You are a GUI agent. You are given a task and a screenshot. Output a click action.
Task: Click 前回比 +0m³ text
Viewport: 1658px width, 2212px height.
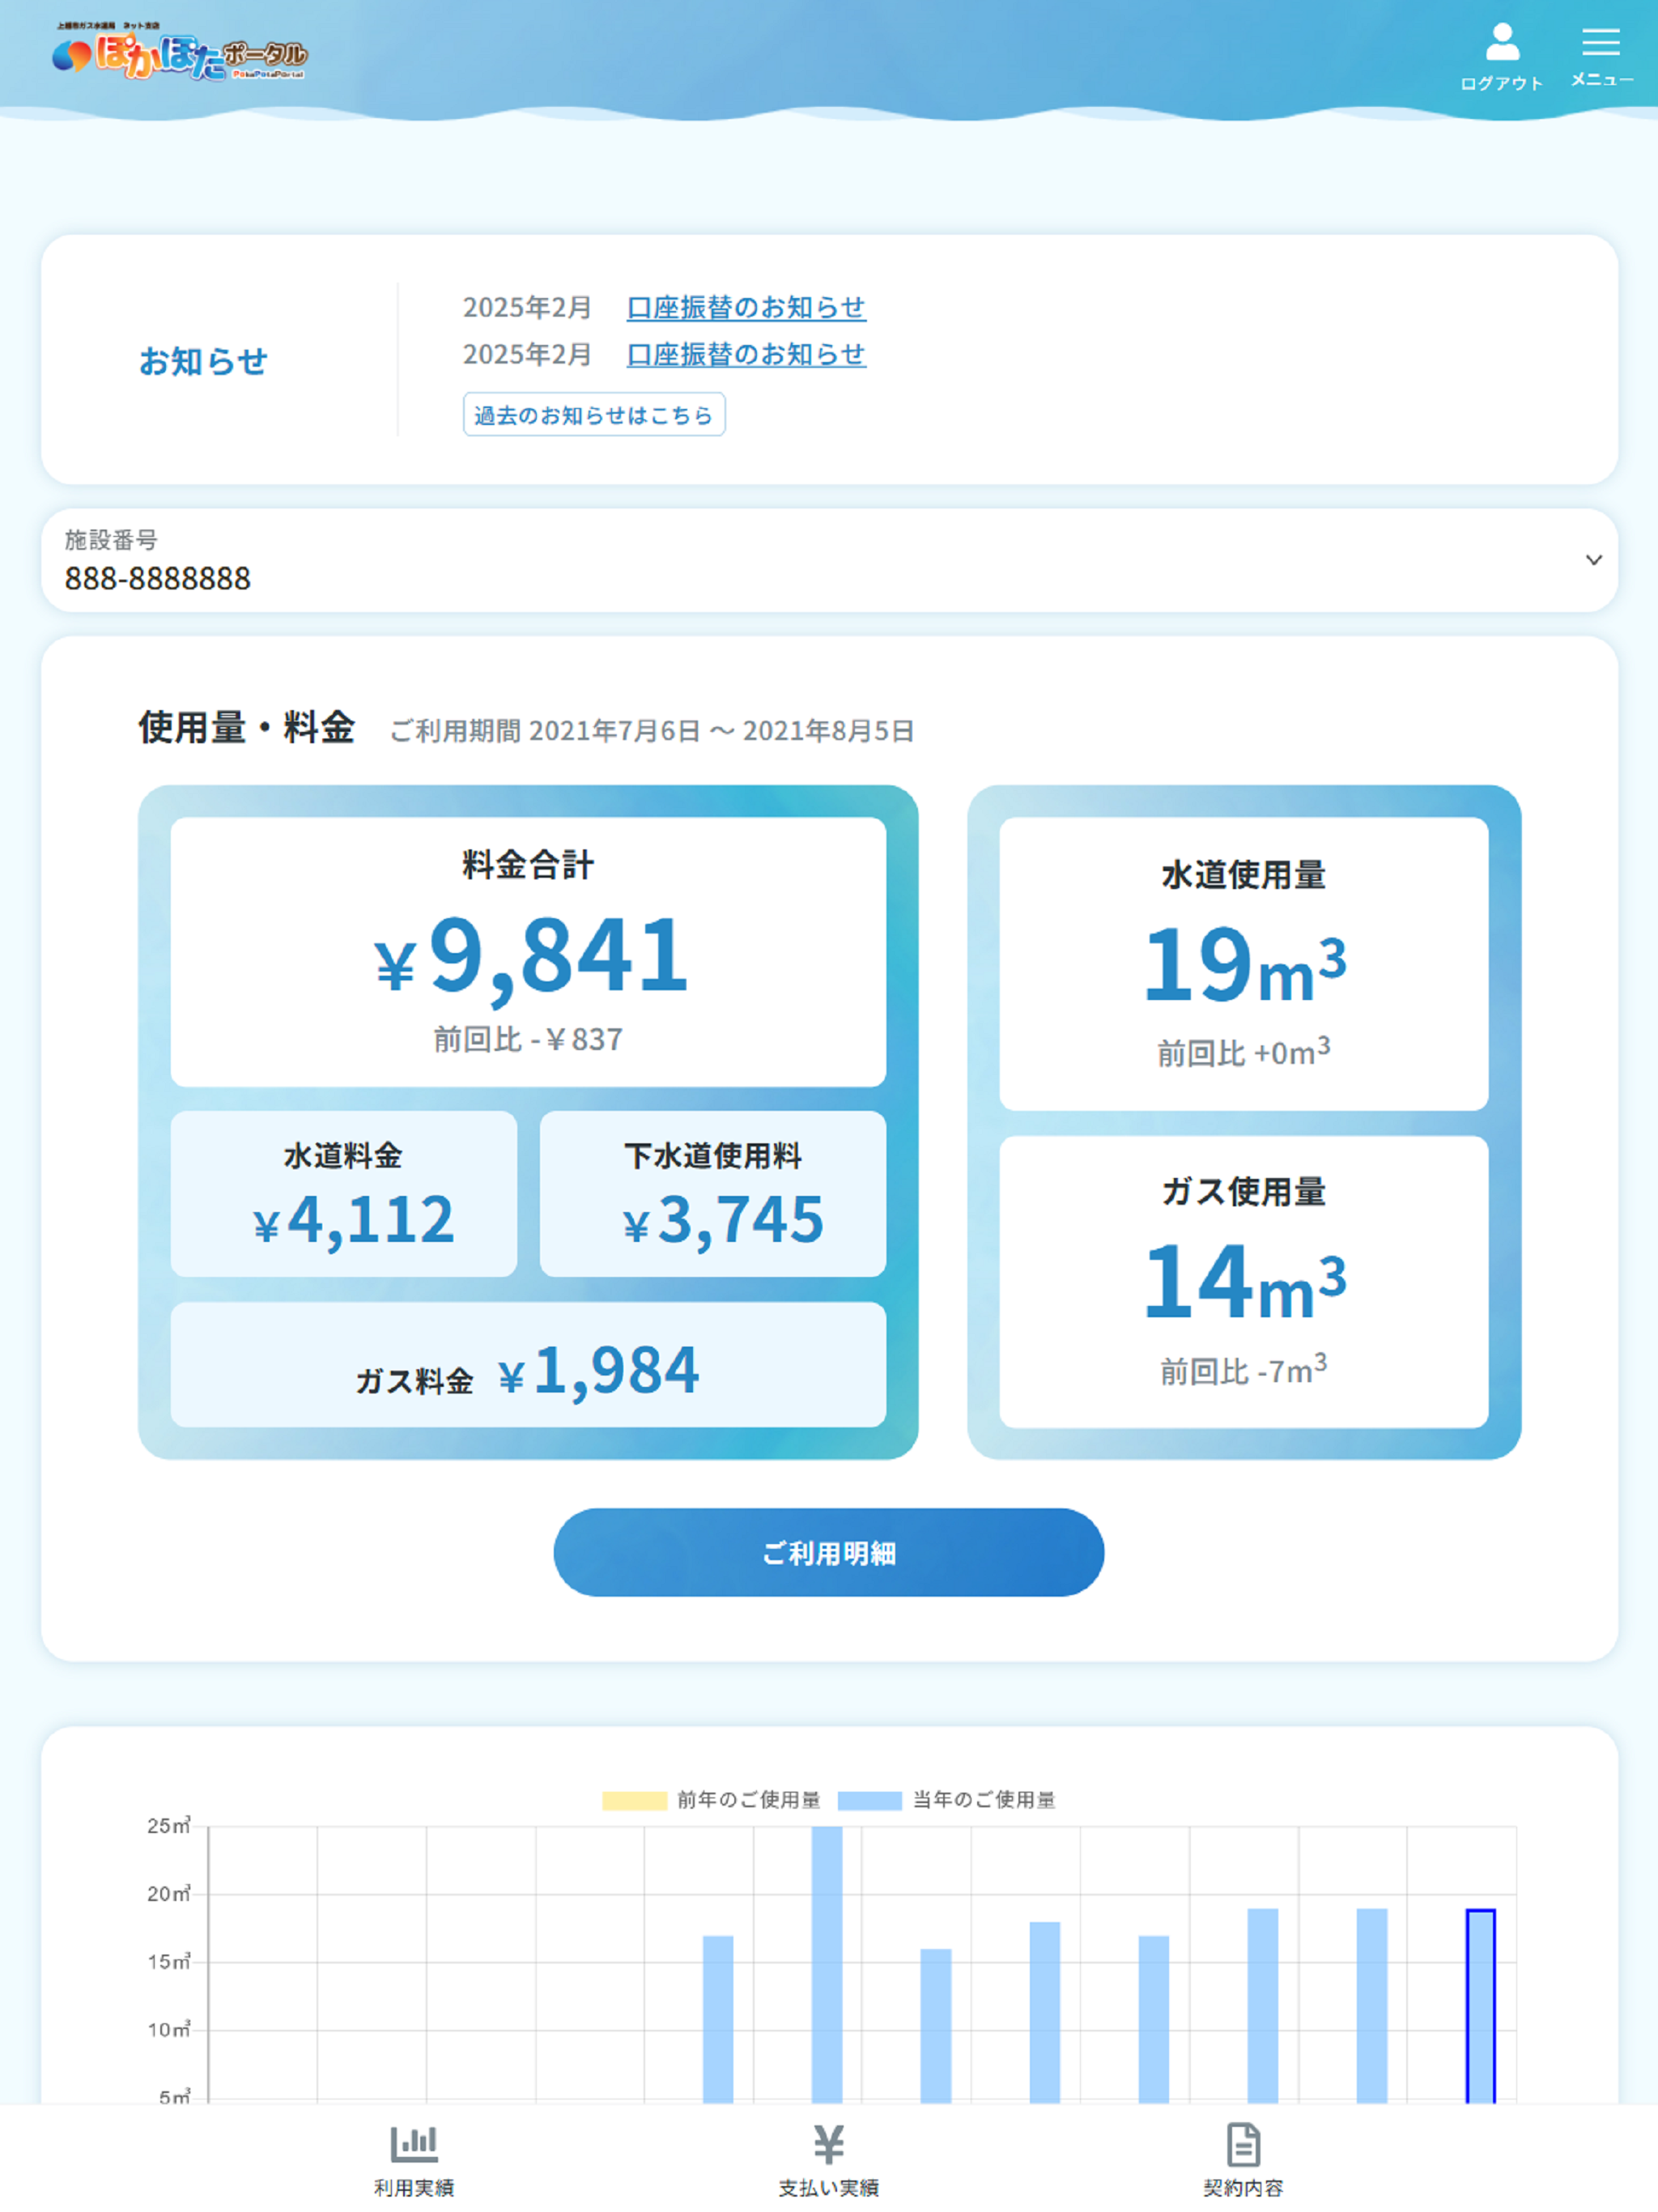point(1243,1052)
